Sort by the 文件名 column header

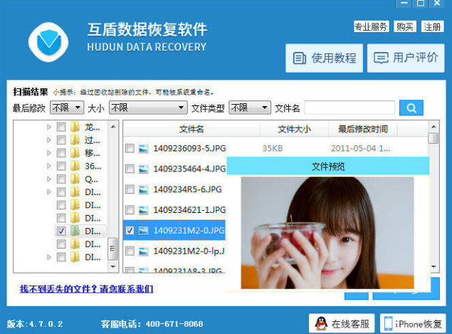click(x=191, y=129)
